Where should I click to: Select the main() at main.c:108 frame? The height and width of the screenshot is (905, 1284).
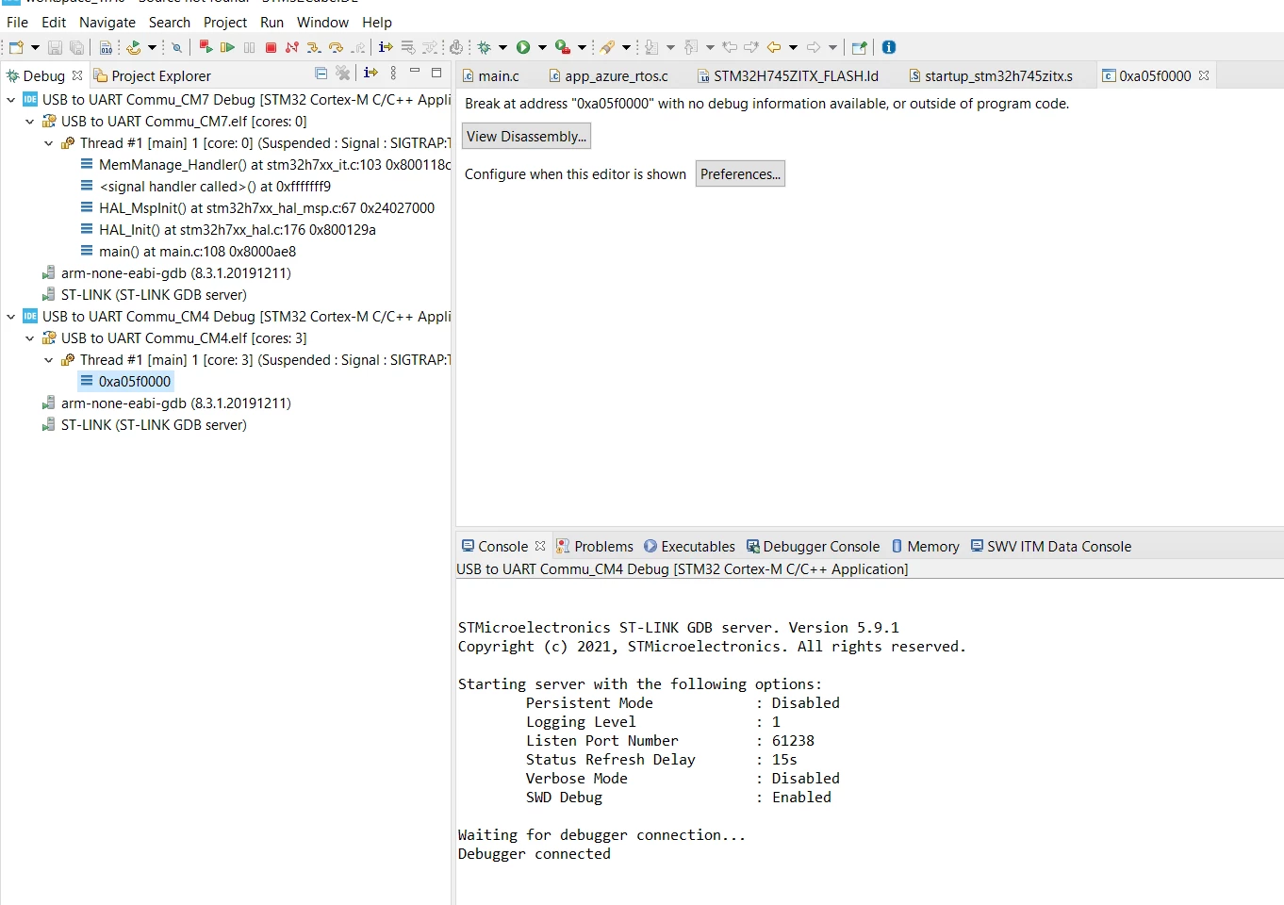click(x=188, y=252)
